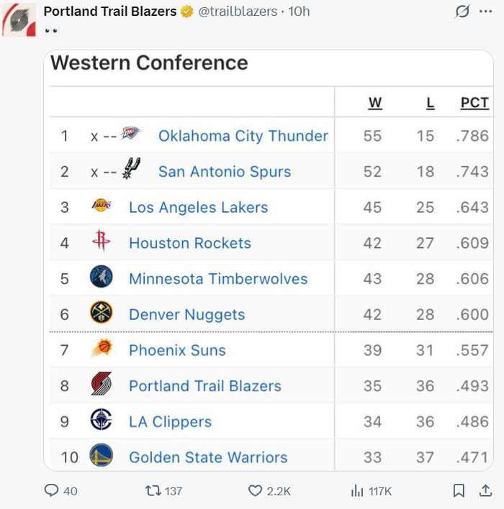This screenshot has width=504, height=509.
Task: Sort by the L column header
Action: click(431, 103)
